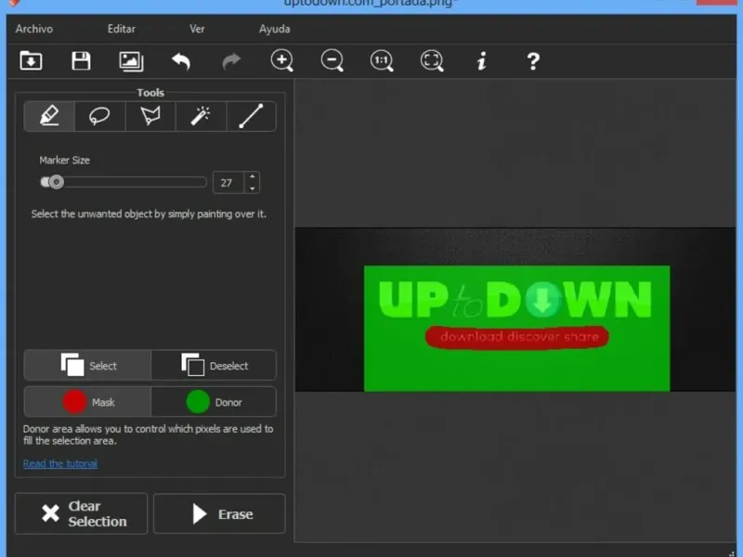Open an image file with the load icon

click(x=31, y=60)
